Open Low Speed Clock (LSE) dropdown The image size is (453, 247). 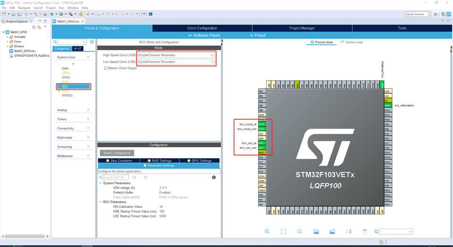pyautogui.click(x=176, y=62)
